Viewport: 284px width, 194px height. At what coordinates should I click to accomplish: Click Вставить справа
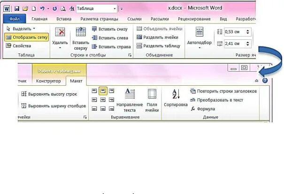click(x=111, y=47)
